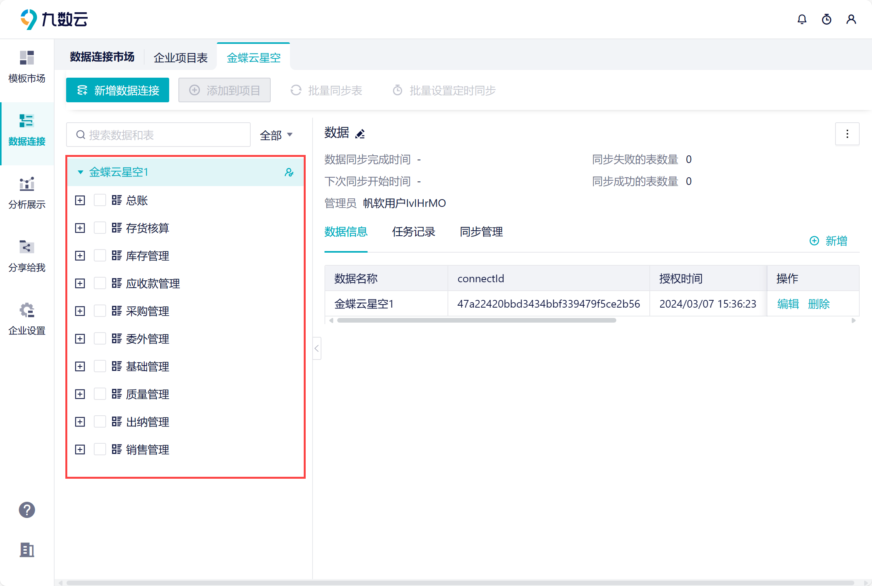Tick the 销售管理 checkbox

(100, 449)
